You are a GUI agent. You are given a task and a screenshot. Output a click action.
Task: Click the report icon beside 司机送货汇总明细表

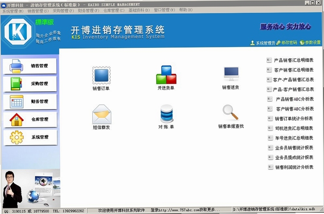[270, 128]
